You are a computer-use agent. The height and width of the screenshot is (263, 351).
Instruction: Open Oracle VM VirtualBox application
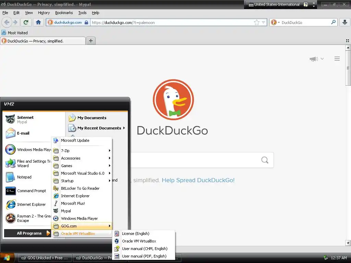144,241
